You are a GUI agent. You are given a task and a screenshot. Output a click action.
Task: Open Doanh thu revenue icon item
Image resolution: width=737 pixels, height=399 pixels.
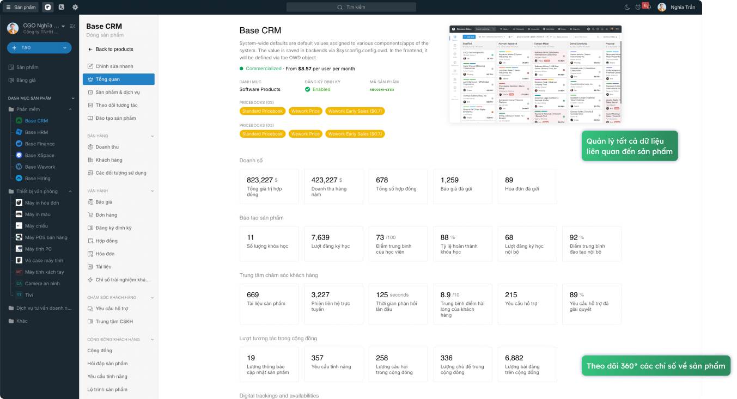(x=90, y=147)
